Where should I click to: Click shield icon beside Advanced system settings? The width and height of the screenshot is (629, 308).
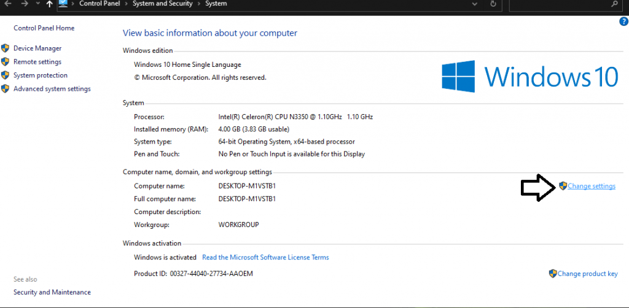pyautogui.click(x=5, y=88)
